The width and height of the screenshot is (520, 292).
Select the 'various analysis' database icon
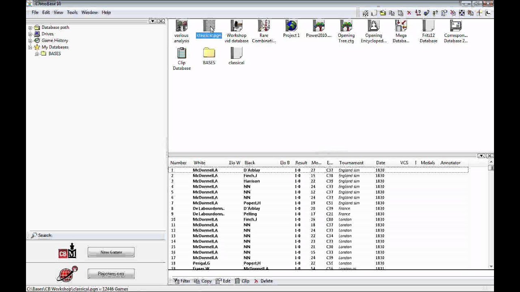point(182,32)
